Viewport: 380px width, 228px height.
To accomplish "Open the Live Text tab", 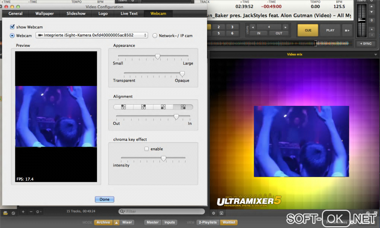I will click(x=129, y=13).
